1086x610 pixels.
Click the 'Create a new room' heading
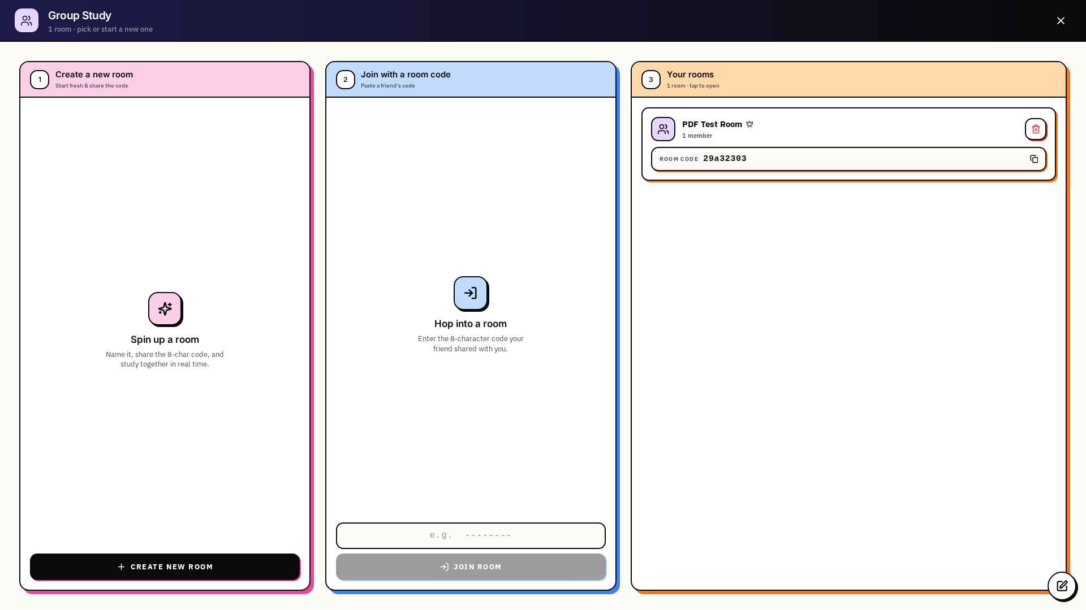point(94,75)
